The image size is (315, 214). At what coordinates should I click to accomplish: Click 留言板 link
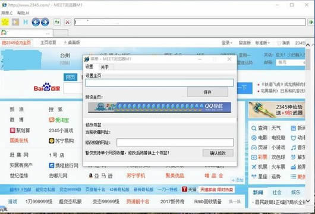244,43
